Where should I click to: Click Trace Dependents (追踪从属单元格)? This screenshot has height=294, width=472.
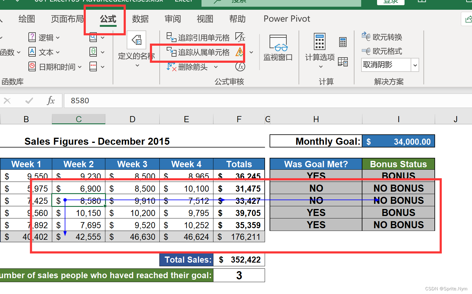198,52
